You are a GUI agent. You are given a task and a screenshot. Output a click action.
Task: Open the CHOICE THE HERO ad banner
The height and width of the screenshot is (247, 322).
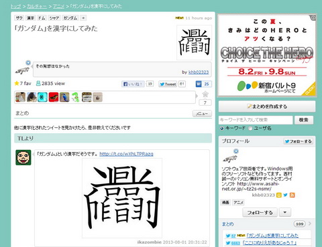point(267,56)
